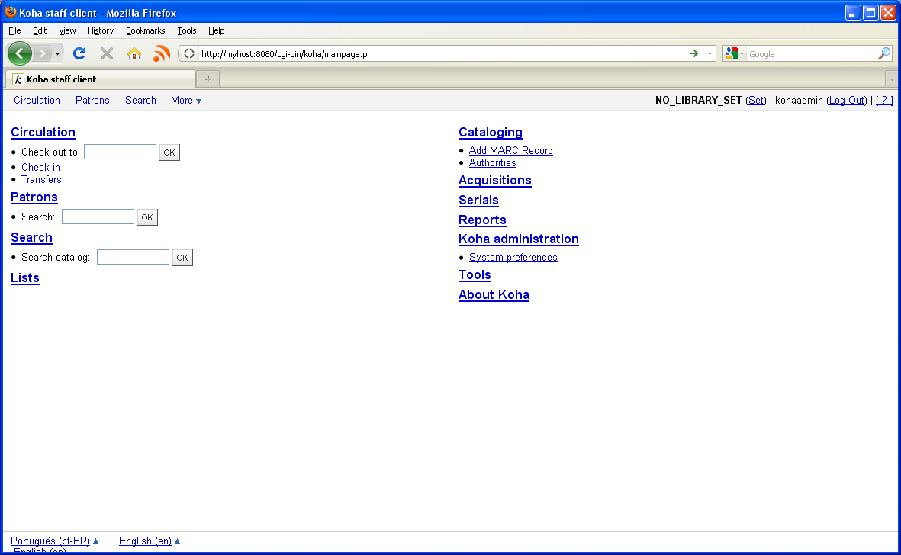Viewport: 901px width, 555px height.
Task: Open the System preferences link
Action: 513,258
